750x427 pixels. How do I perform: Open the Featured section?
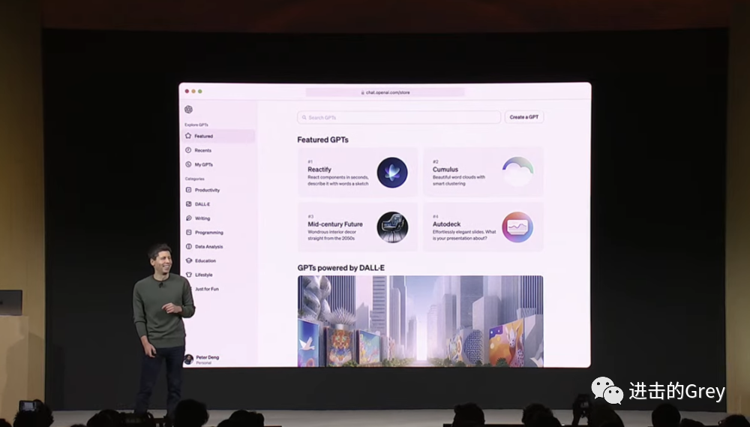click(218, 136)
